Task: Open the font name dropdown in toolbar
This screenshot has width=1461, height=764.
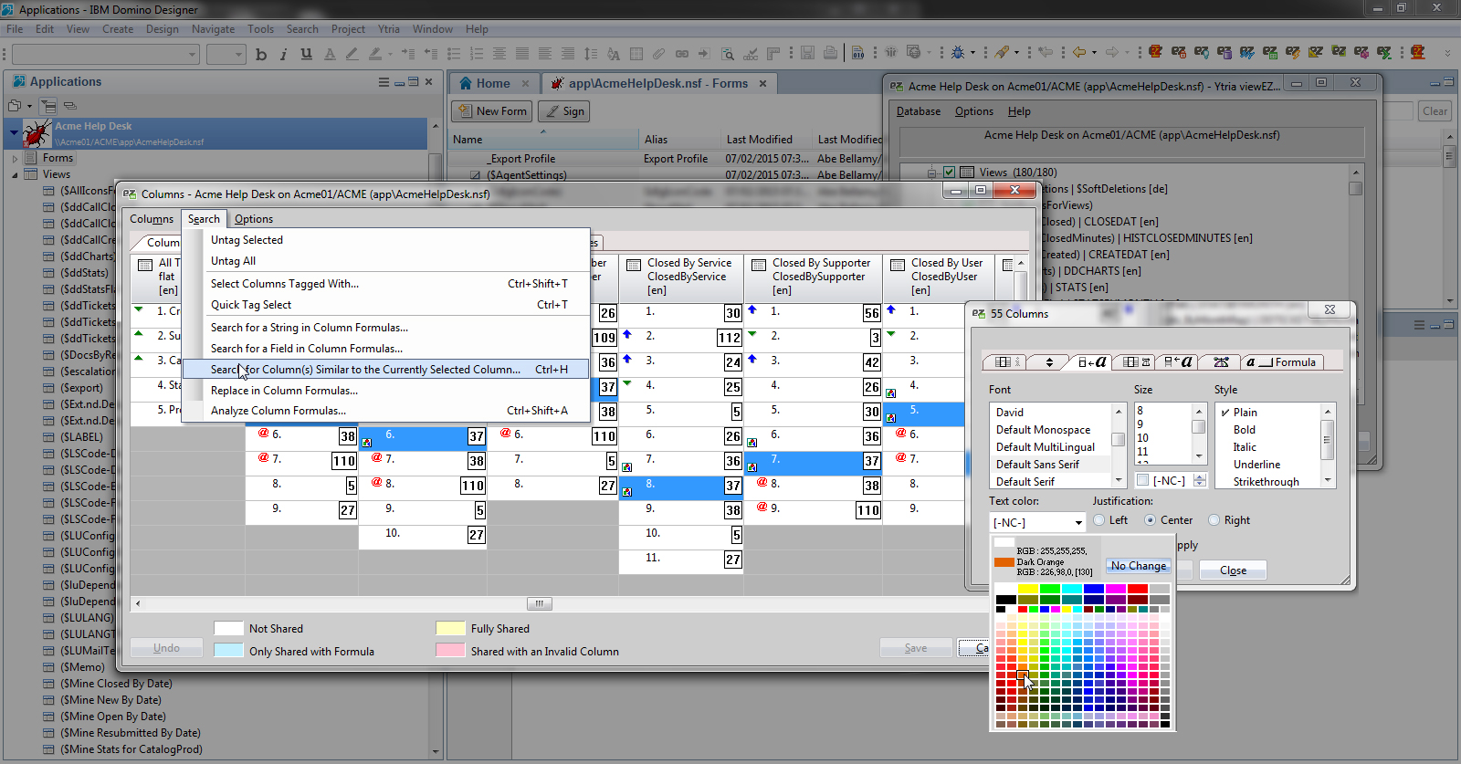Action: [x=193, y=55]
